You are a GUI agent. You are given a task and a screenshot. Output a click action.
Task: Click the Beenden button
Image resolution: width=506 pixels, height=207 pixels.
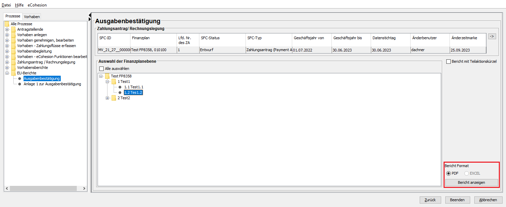(x=457, y=200)
